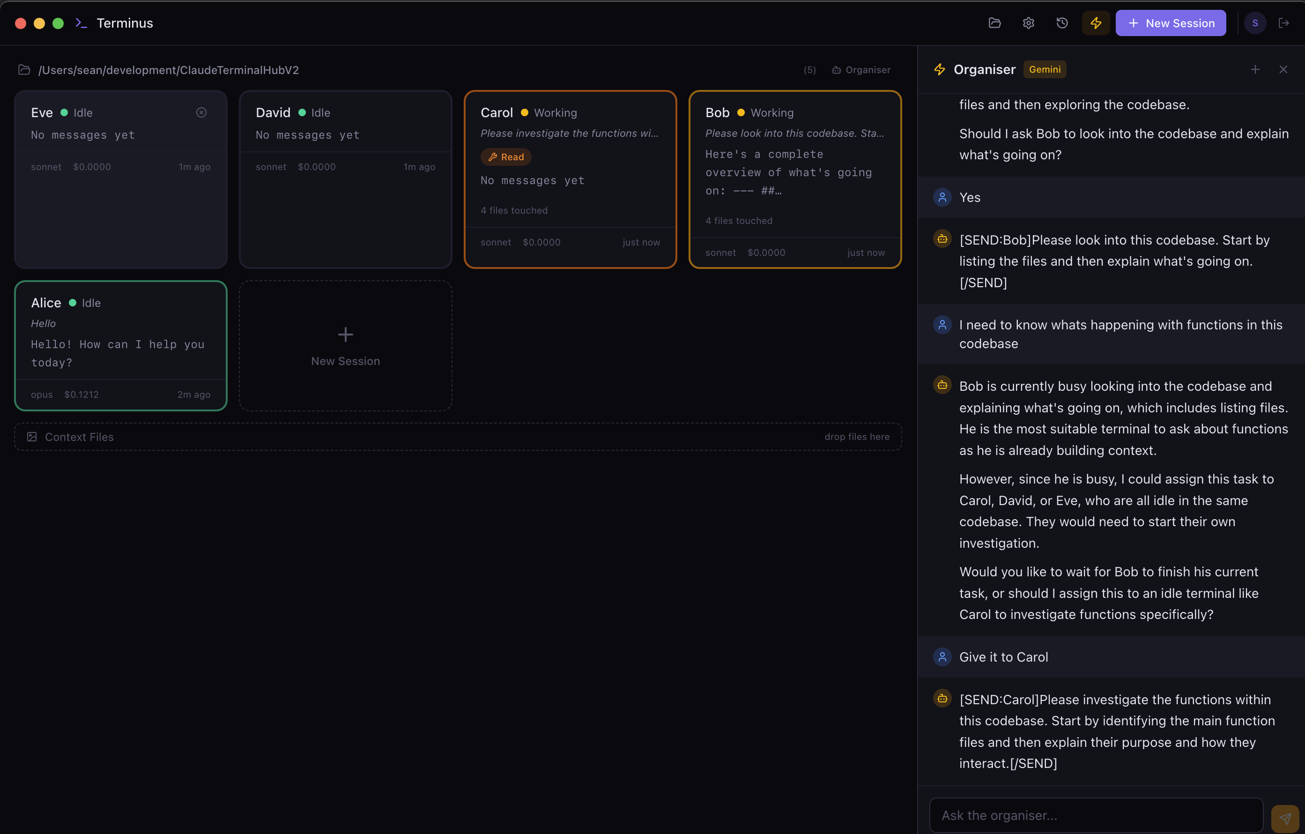This screenshot has width=1305, height=834.
Task: Toggle the lightning quick-actions indicator
Action: coord(1095,23)
